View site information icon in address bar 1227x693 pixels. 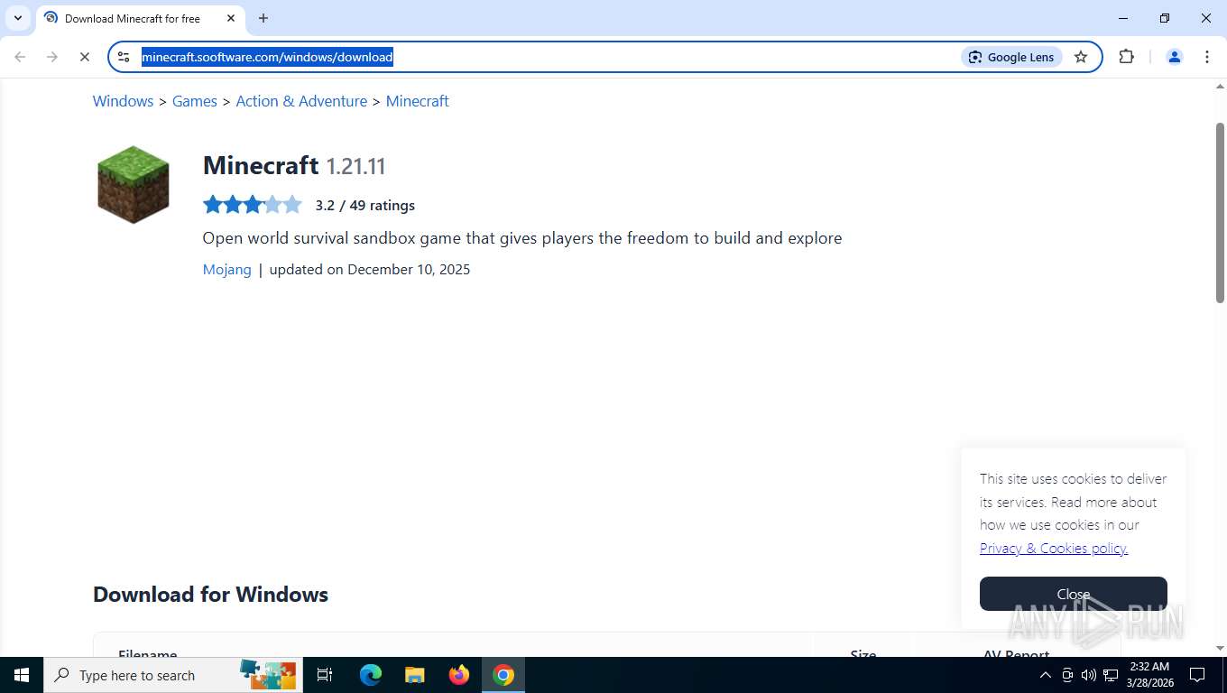(x=125, y=57)
